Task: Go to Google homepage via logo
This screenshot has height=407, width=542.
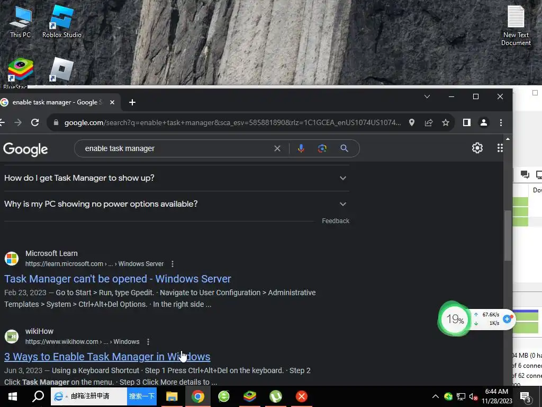Action: [x=25, y=149]
